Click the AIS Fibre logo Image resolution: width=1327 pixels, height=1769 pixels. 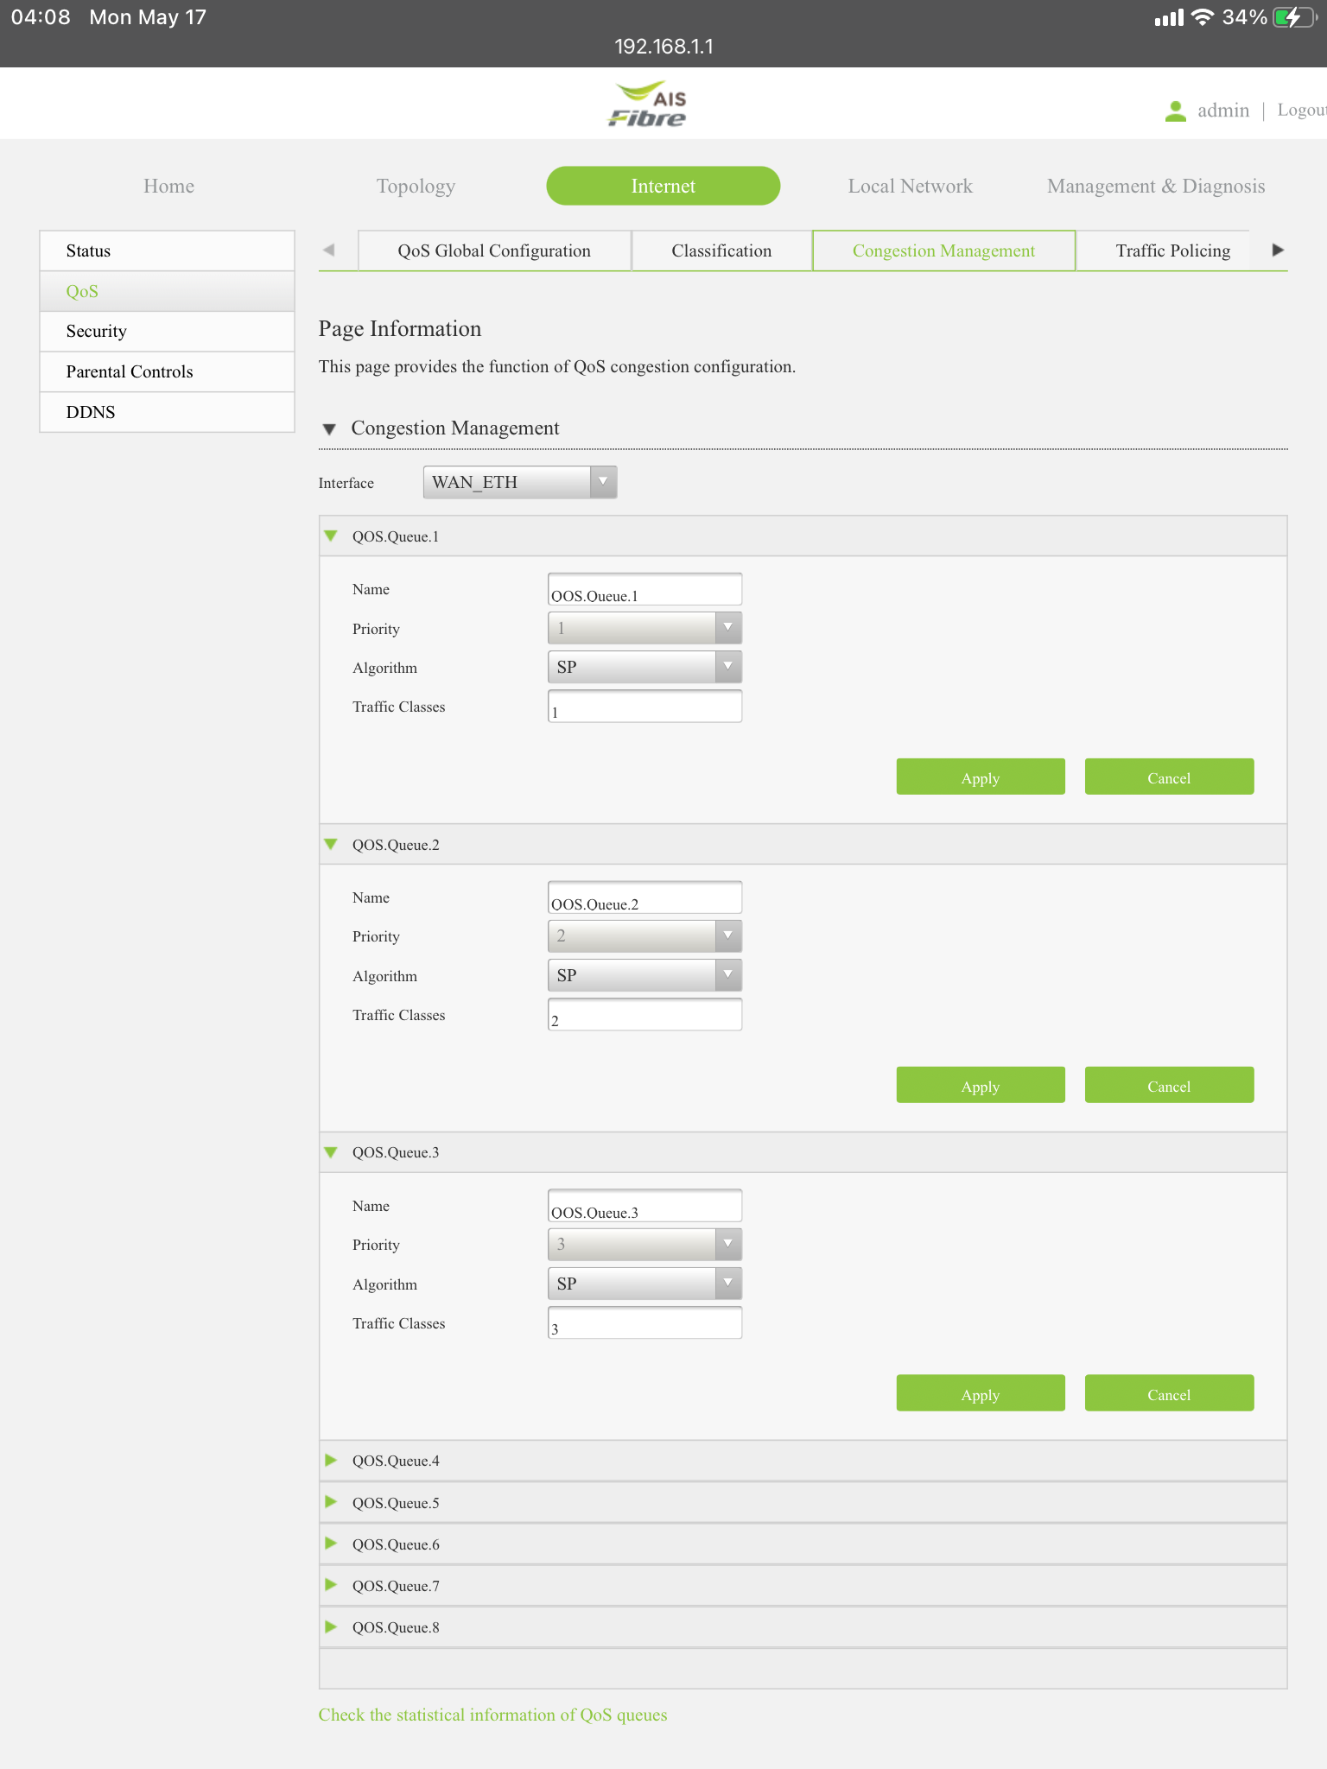[648, 105]
